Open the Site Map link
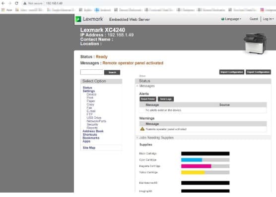Viewport: 276px width, 197px height. click(x=89, y=148)
